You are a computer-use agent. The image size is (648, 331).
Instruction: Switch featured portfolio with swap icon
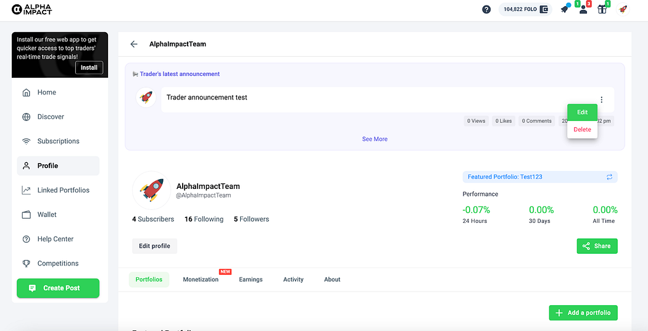[x=609, y=177]
